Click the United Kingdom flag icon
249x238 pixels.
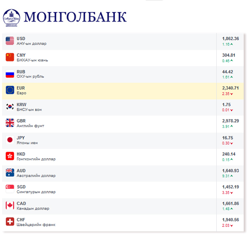10,123
